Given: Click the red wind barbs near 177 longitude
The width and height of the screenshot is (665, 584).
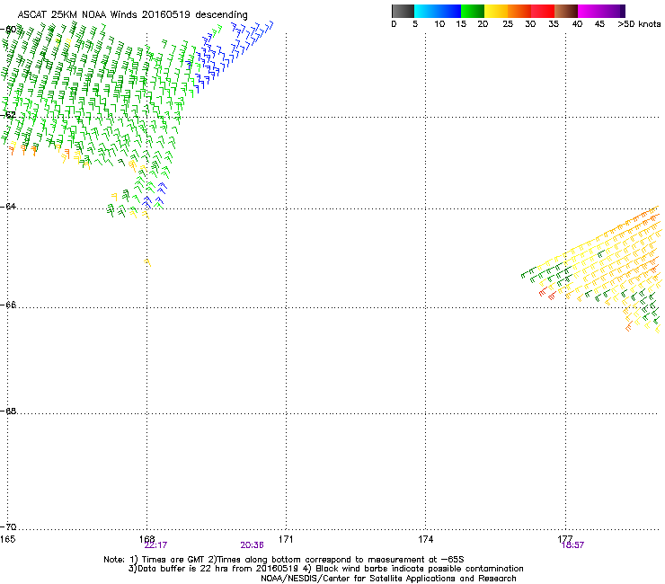Looking at the screenshot, I should click(547, 294).
